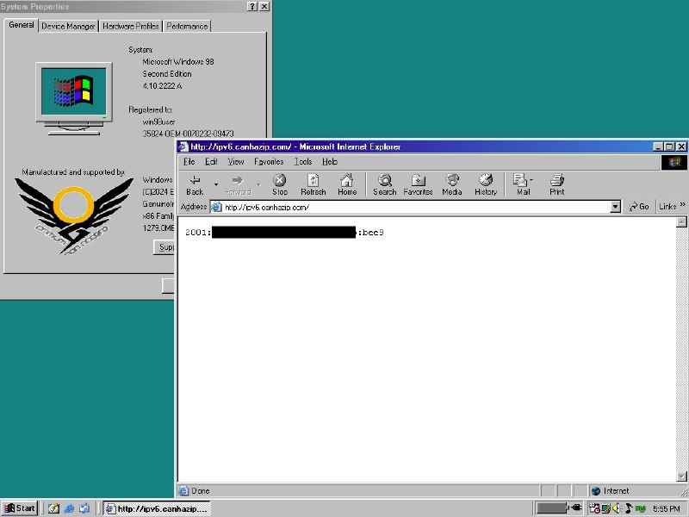Screen dimensions: 689x517
Task: Go back with the Back toolbar button
Action: point(195,184)
